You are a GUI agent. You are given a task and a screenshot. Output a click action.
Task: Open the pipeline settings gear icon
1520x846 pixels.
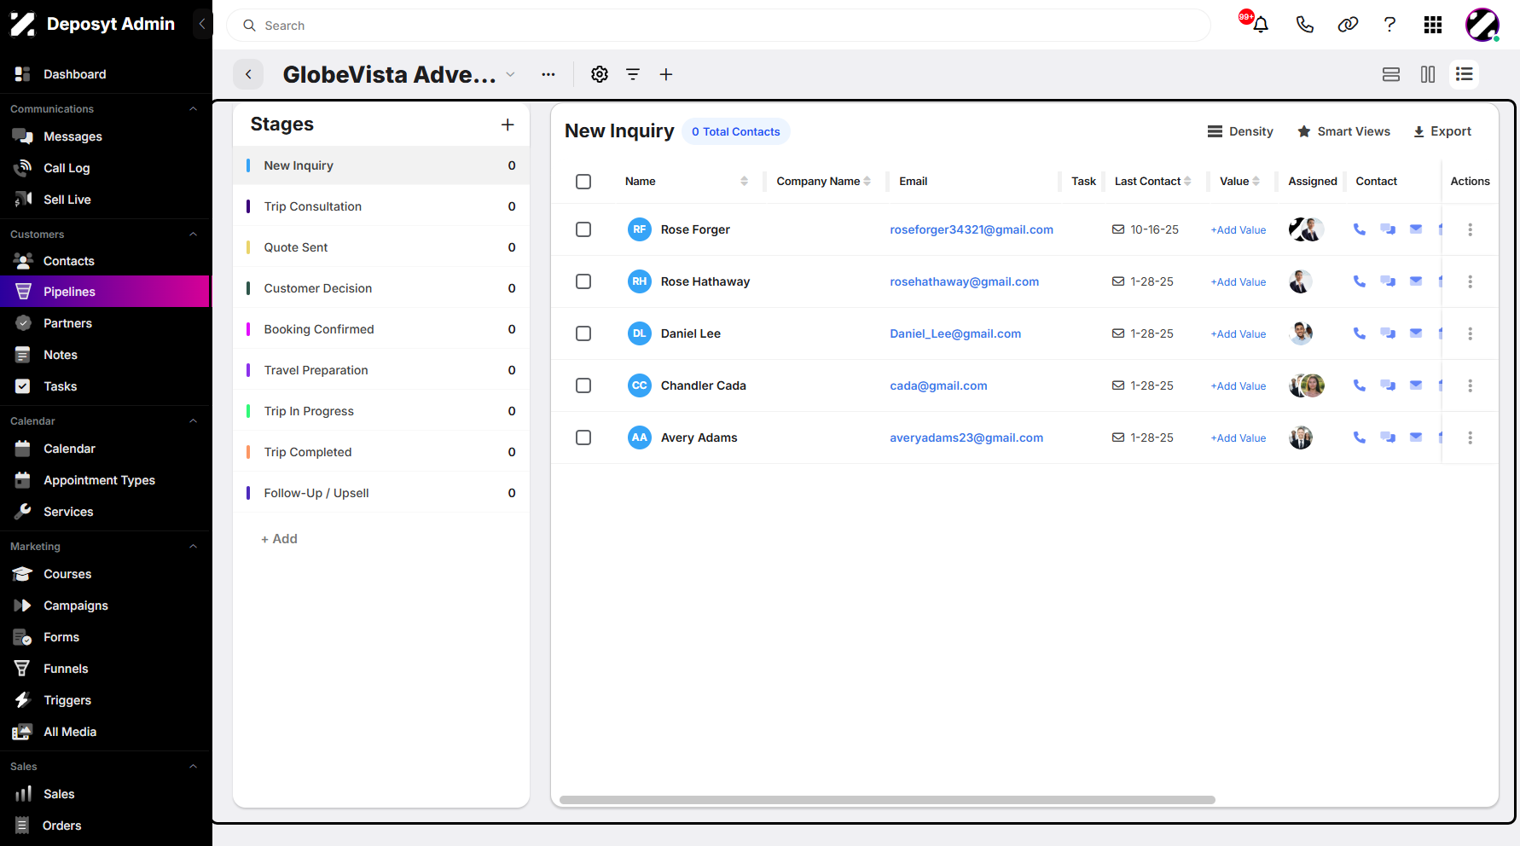(600, 74)
